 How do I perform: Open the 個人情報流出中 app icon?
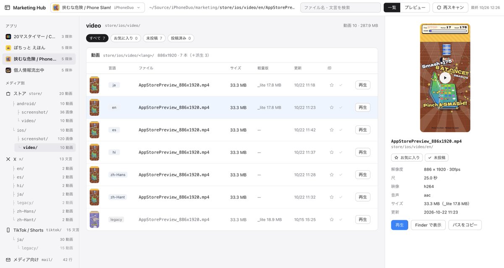point(8,70)
